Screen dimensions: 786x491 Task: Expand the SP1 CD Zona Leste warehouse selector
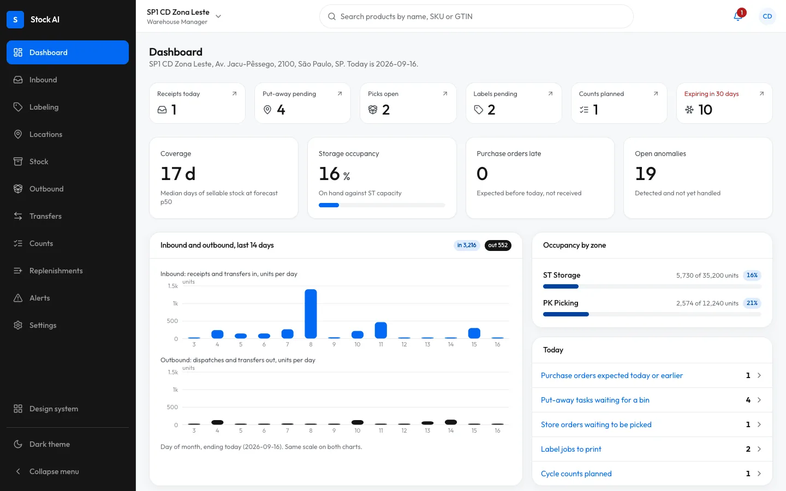tap(184, 16)
